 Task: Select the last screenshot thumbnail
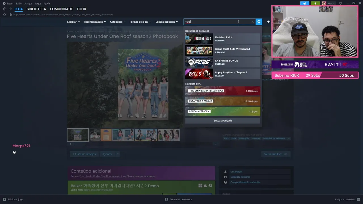pyautogui.click(x=168, y=135)
